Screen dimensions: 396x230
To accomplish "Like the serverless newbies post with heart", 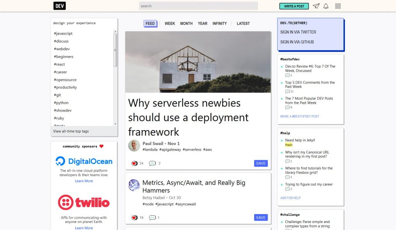I will (135, 163).
